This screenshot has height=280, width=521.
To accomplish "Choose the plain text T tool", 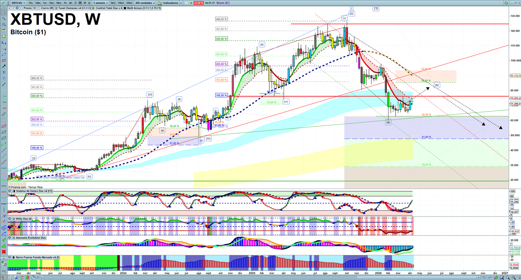I will [x=4, y=72].
